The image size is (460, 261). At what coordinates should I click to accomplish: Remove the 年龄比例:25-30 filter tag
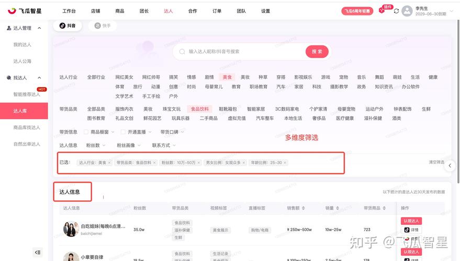(x=285, y=163)
